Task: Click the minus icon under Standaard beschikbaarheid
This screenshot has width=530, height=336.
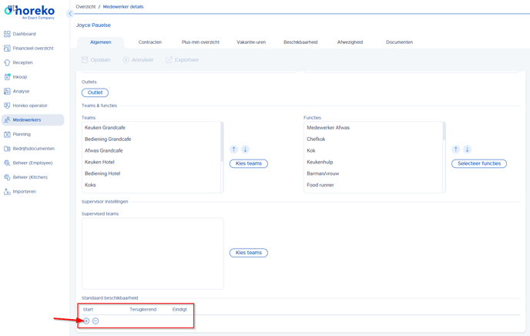Action: pos(96,321)
